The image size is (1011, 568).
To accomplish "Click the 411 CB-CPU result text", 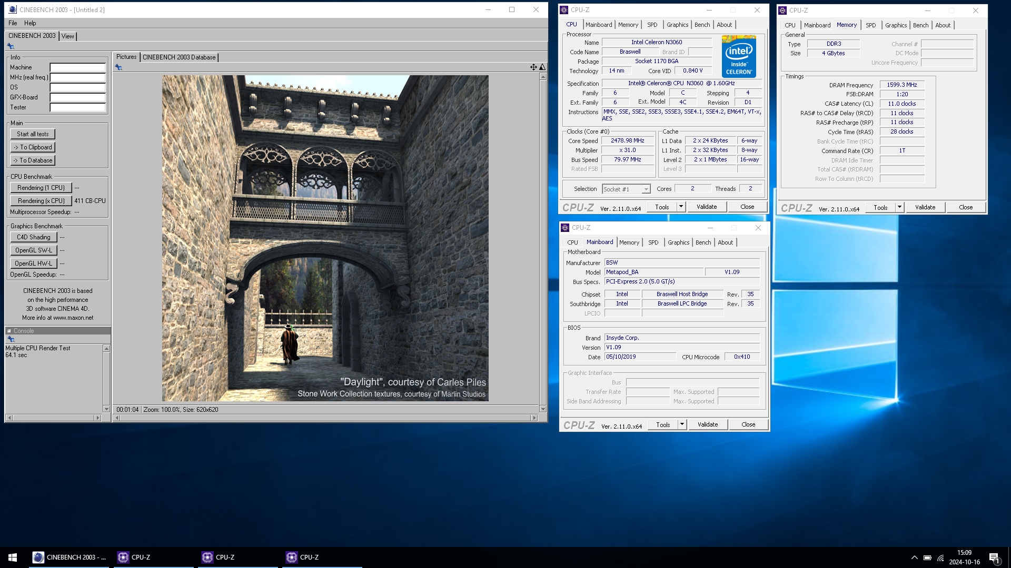I will coord(90,201).
